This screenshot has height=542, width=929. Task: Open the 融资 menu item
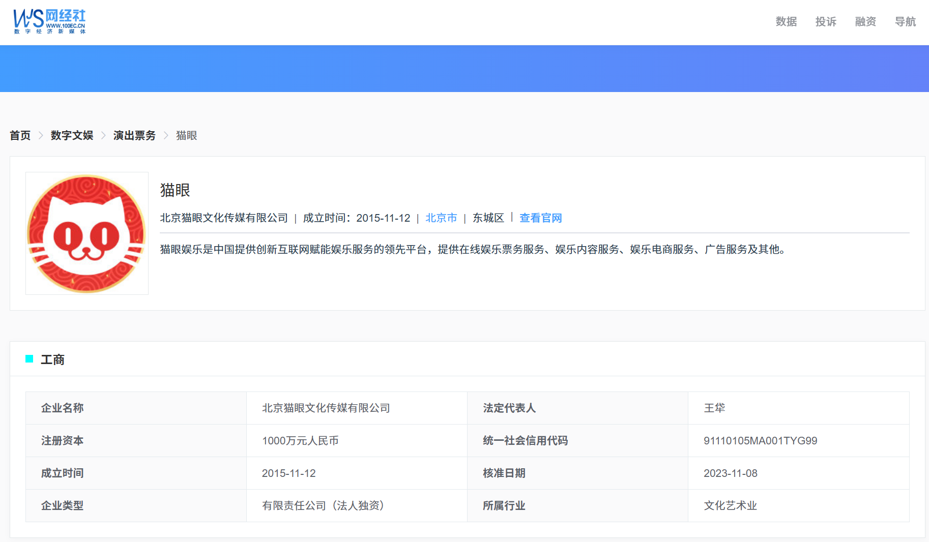coord(865,21)
